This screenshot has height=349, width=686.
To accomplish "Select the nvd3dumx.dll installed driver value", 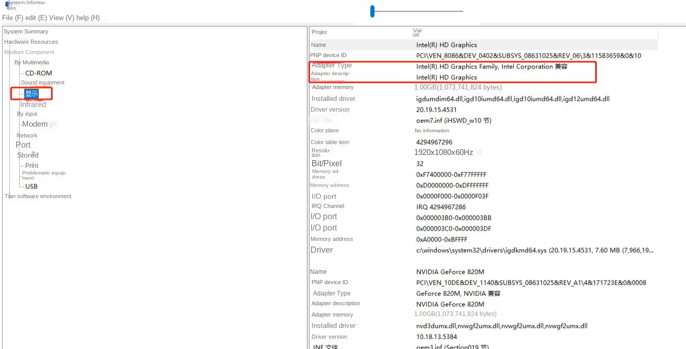I will pyautogui.click(x=502, y=326).
